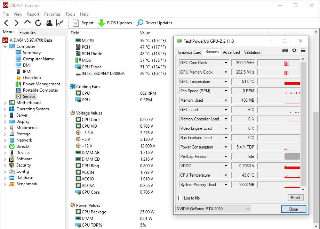Expand the Motherboard tree node
320x229 pixels.
[5, 103]
